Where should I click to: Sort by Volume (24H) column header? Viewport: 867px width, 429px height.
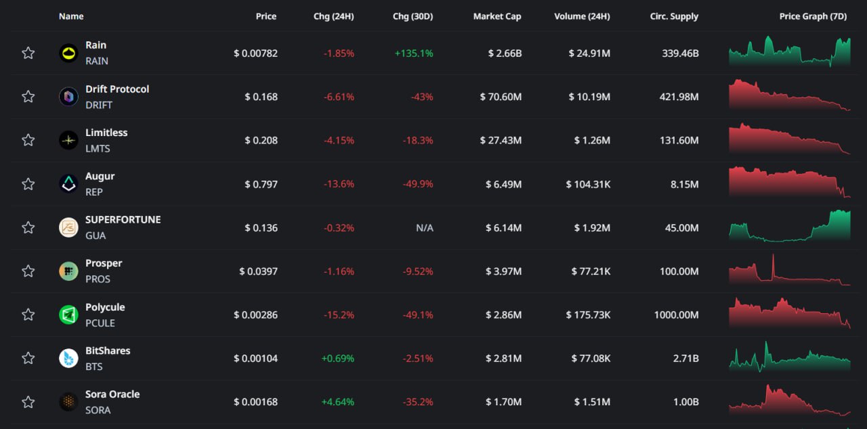pos(582,16)
